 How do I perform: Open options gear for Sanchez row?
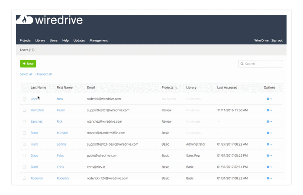tap(269, 121)
